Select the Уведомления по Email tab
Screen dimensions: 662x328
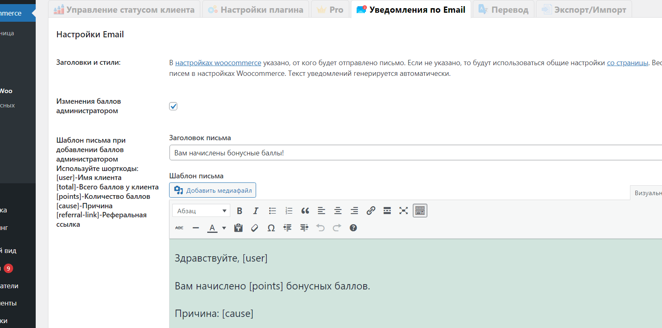point(411,9)
